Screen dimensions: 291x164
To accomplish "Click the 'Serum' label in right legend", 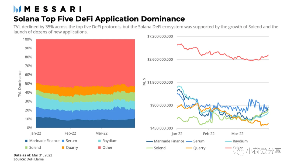I will tap(199, 141).
